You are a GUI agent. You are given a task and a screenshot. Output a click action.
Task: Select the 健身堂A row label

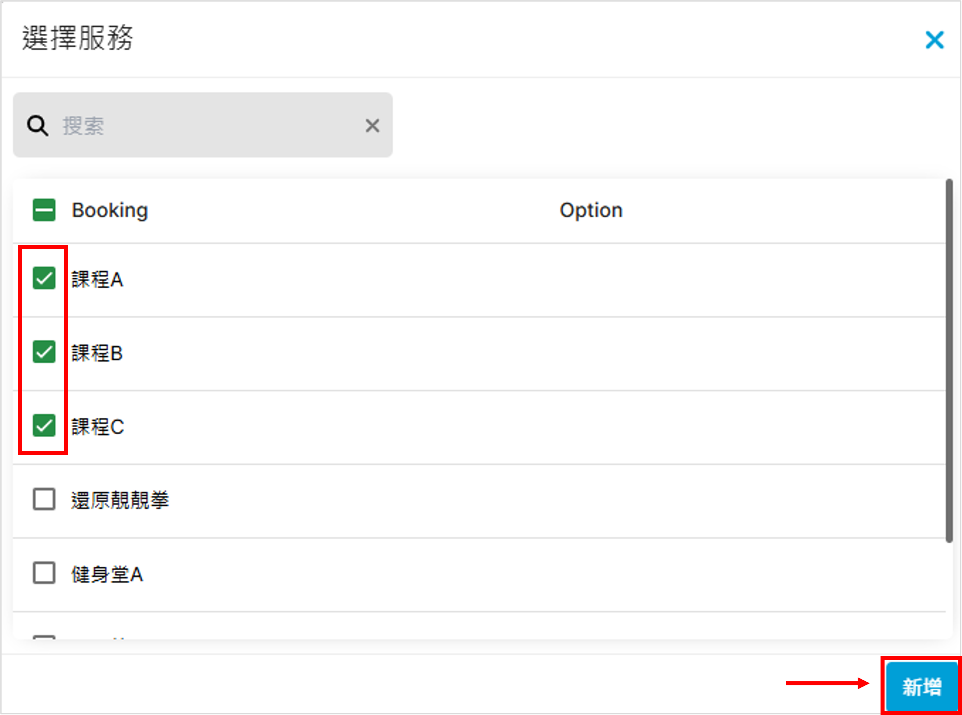(107, 574)
